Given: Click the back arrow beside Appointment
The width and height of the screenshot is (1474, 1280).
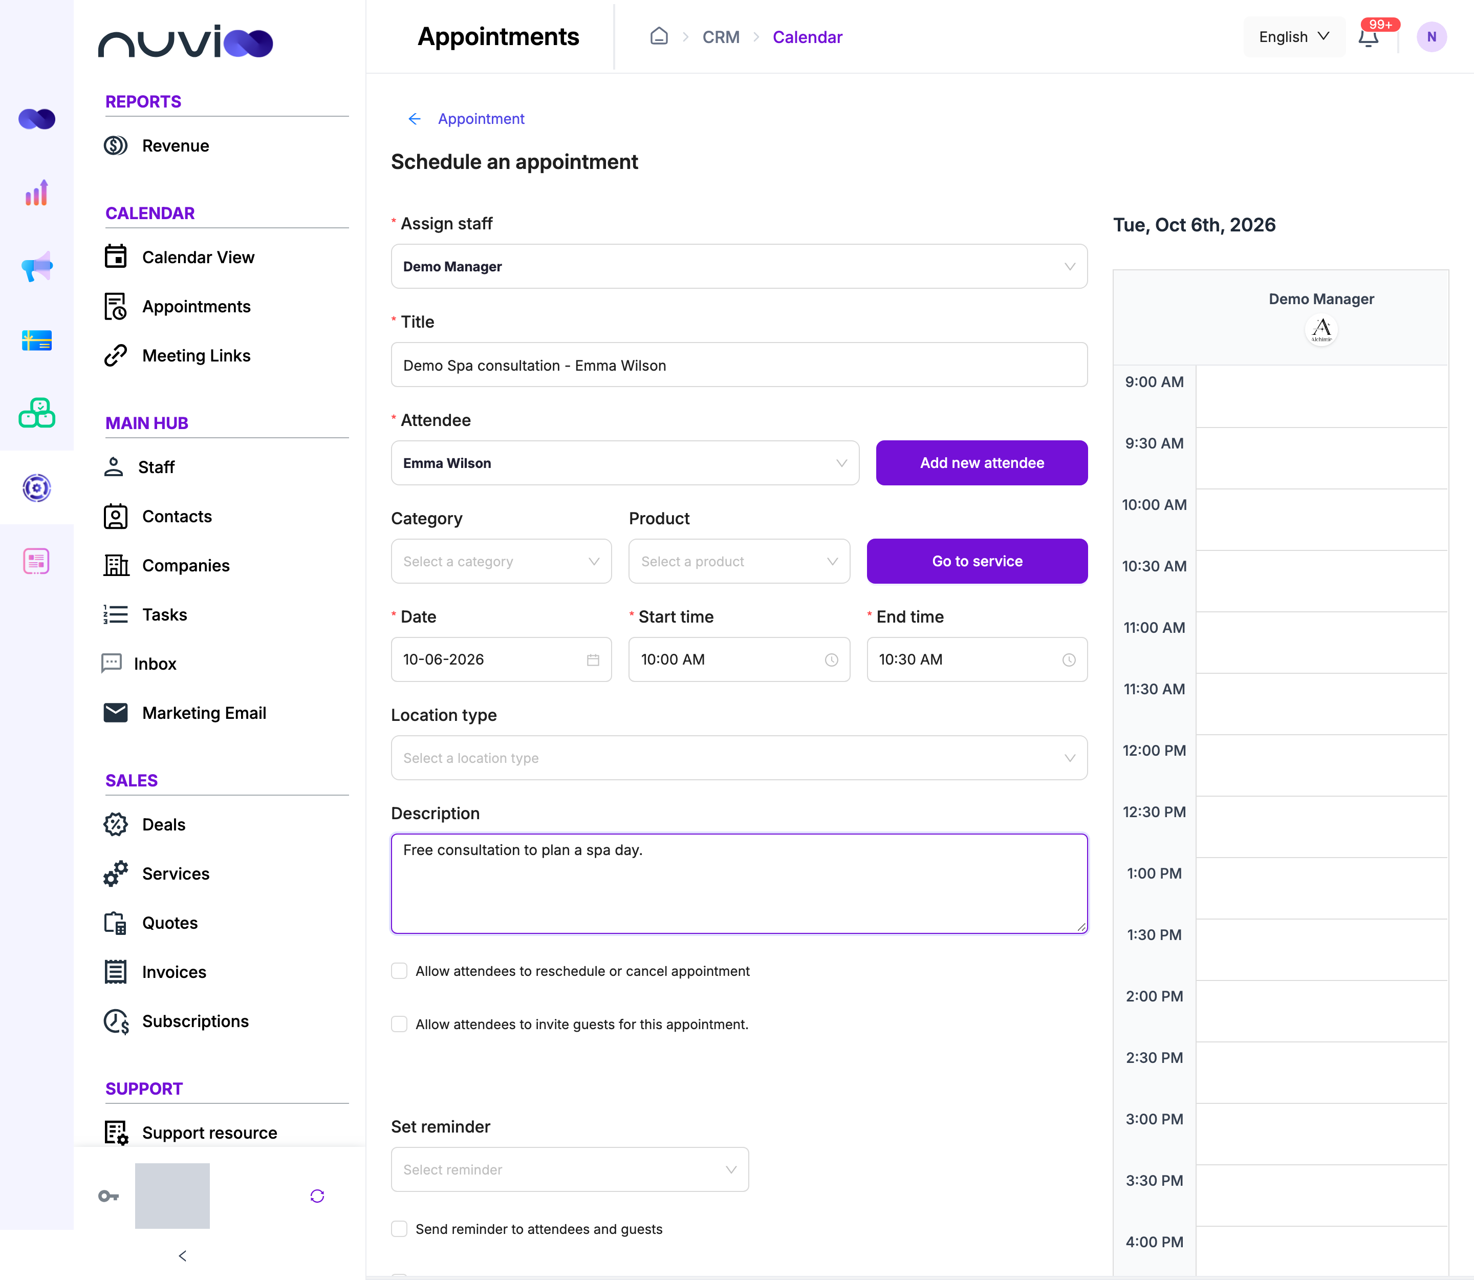Looking at the screenshot, I should point(414,119).
